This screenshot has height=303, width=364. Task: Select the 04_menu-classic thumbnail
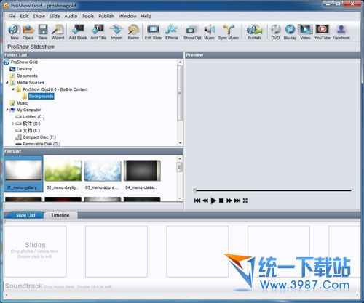coord(142,174)
